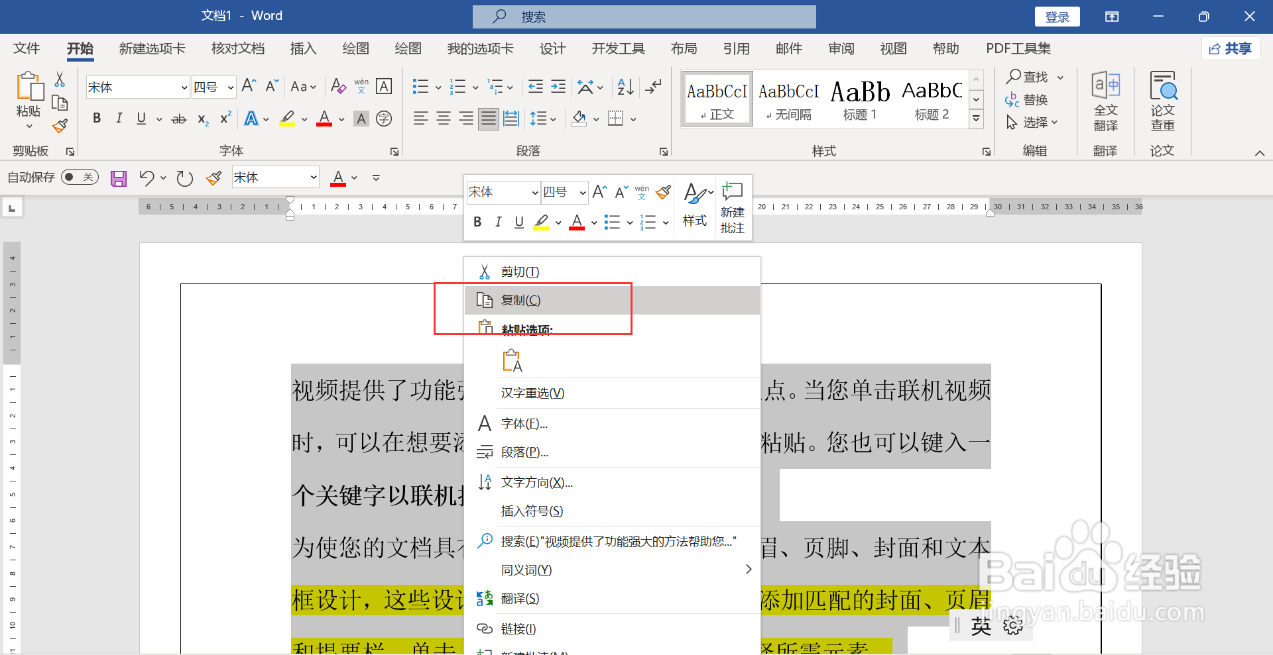Image resolution: width=1273 pixels, height=655 pixels.
Task: Open line spacing dropdown in ribbon
Action: coord(543,119)
